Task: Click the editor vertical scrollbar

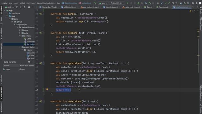Action: (x=198, y=56)
